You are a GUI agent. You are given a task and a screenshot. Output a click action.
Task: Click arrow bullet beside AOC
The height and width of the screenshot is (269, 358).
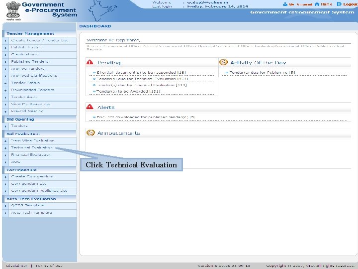tap(5, 162)
